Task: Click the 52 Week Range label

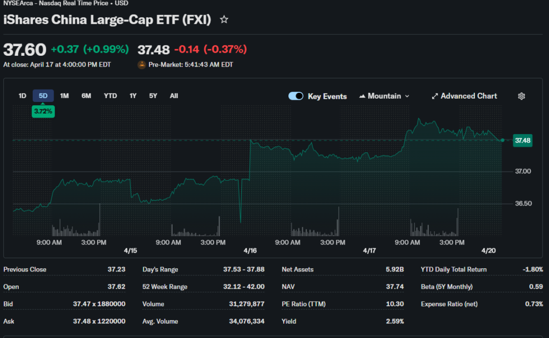Action: [165, 287]
